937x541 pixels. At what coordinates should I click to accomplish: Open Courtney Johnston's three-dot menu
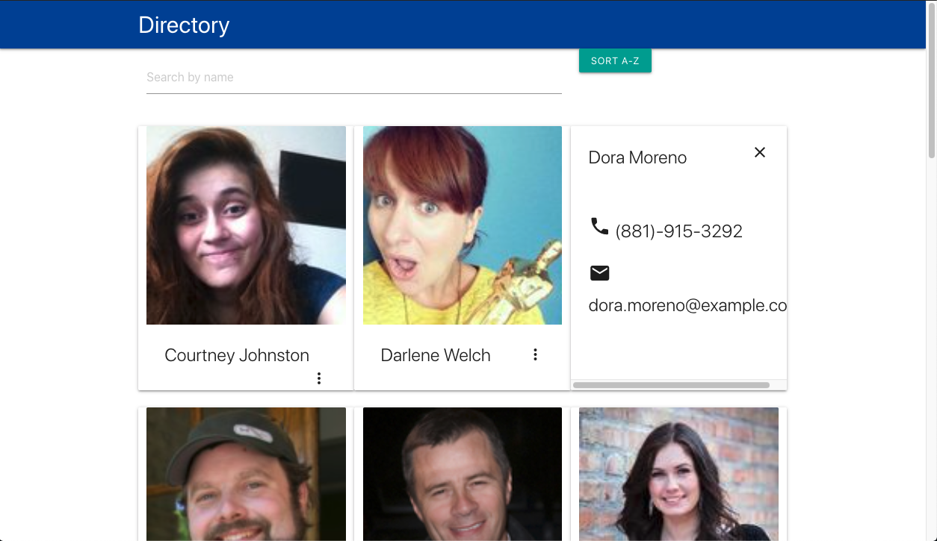319,378
